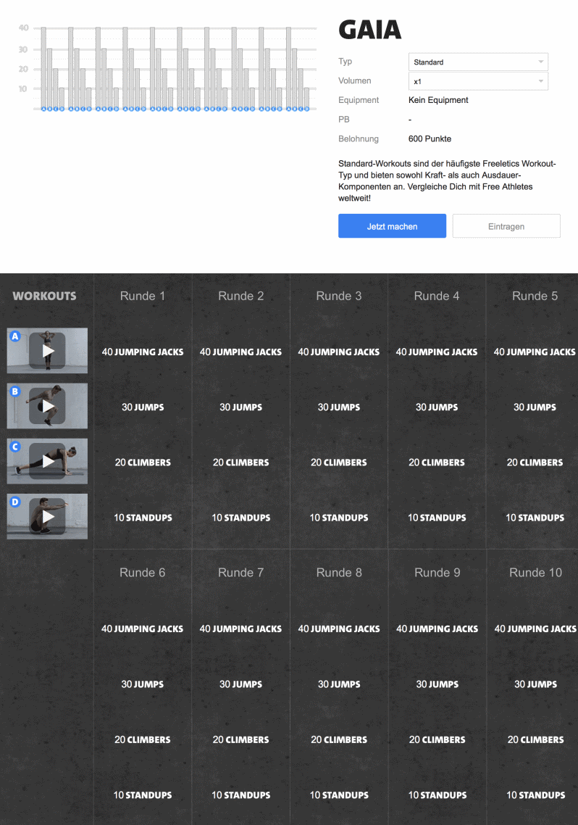Play the Climbers exercise video C

click(47, 461)
